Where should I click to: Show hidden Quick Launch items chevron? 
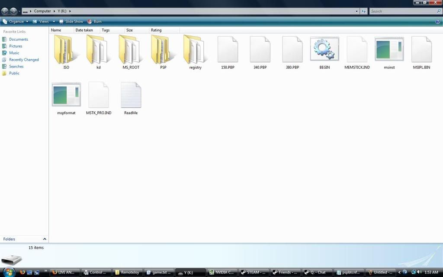point(45,271)
